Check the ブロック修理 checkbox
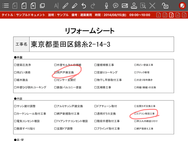 135,73
